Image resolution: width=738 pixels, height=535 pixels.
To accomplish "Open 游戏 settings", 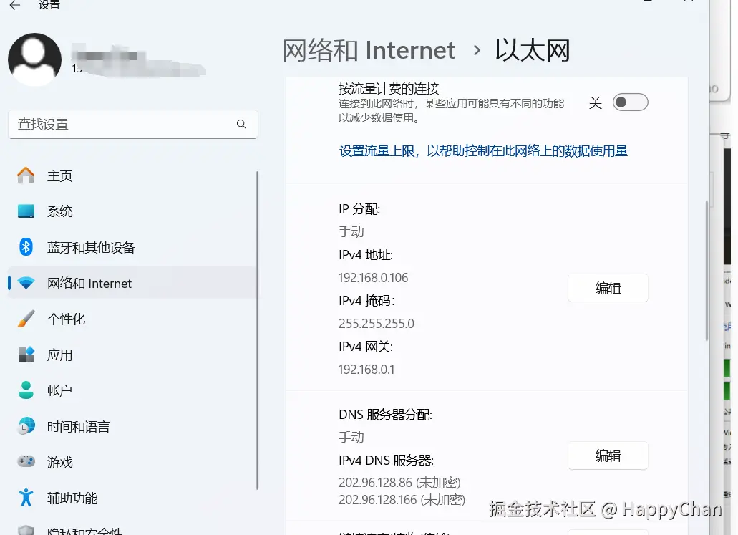I will [132, 461].
